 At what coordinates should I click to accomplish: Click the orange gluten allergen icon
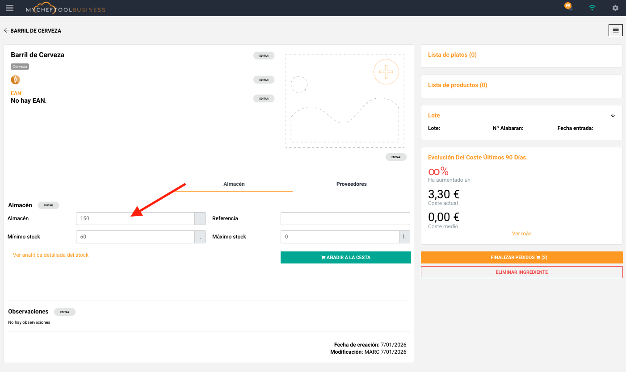pyautogui.click(x=15, y=80)
